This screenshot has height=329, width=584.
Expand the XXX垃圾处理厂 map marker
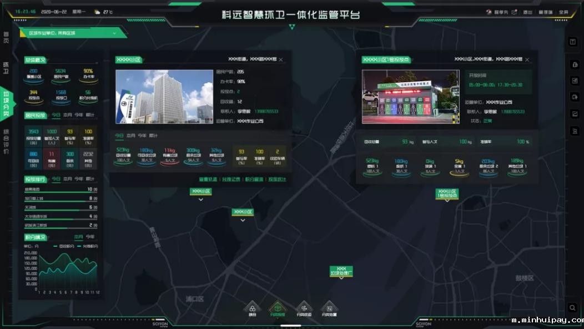tap(341, 271)
